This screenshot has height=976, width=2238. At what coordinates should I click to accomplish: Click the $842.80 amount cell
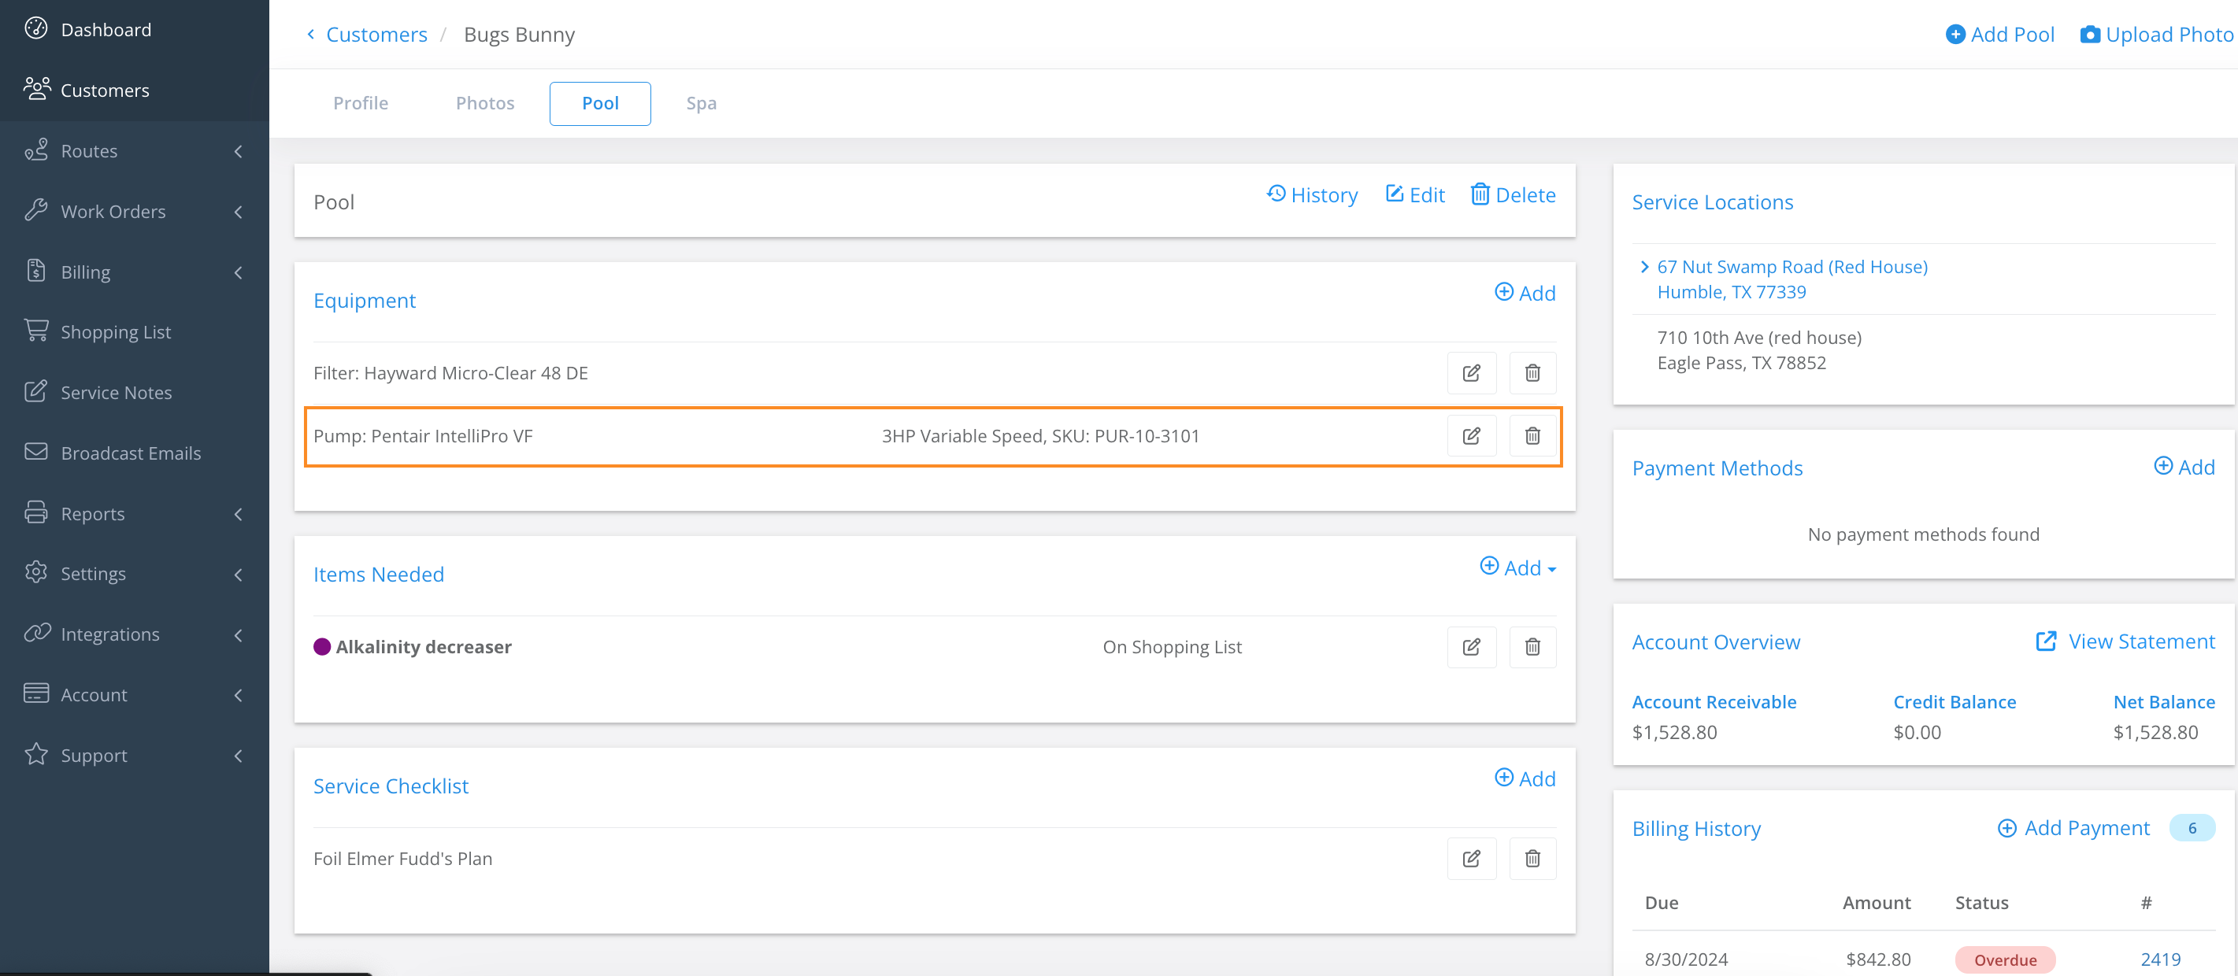tap(1878, 959)
